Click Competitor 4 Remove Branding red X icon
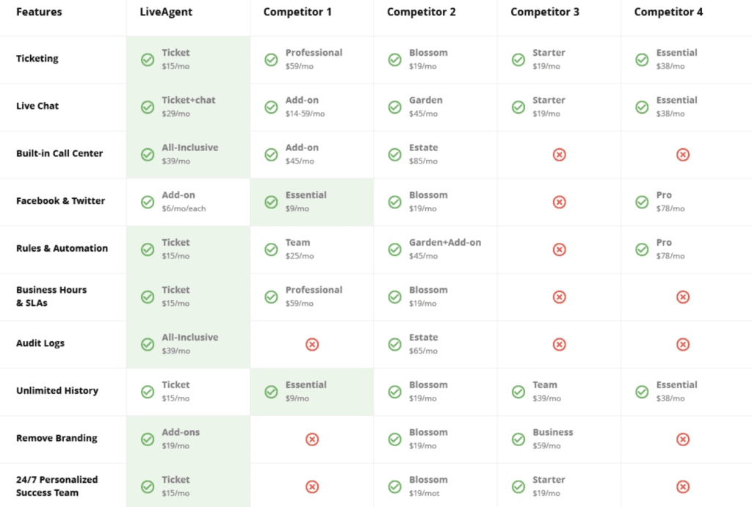Viewport: 752px width, 507px height. click(683, 439)
